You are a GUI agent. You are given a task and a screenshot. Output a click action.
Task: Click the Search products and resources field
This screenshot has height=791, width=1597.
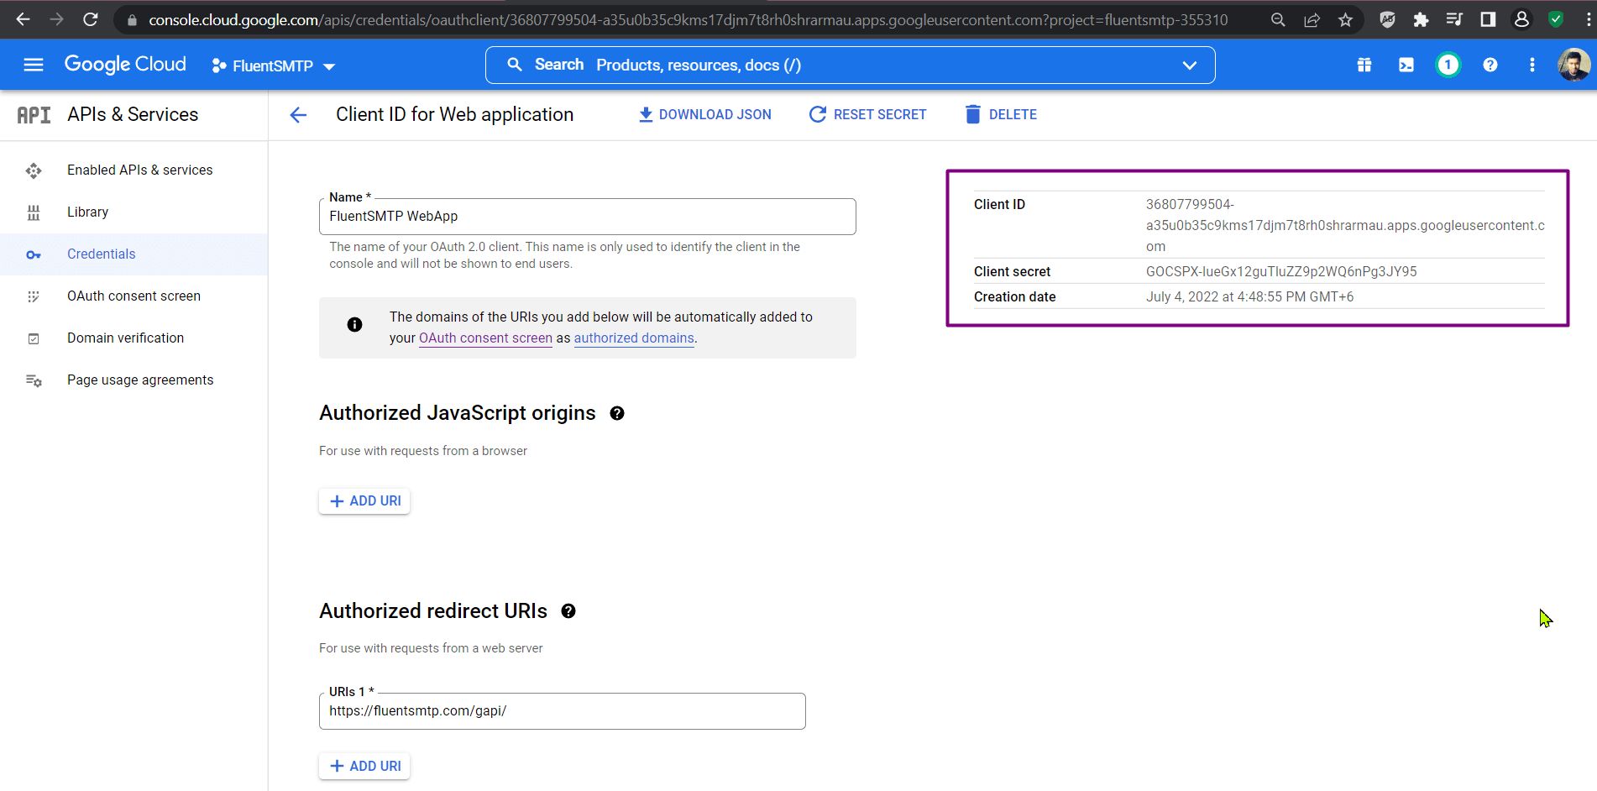(850, 65)
